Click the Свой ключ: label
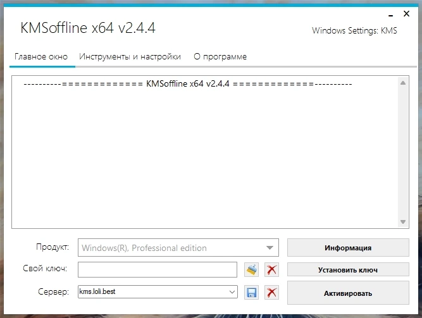 [x=45, y=268]
